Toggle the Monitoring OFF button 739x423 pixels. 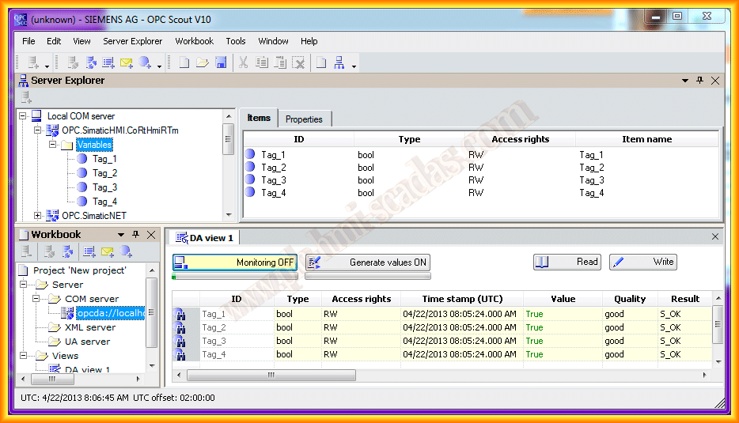pos(235,262)
